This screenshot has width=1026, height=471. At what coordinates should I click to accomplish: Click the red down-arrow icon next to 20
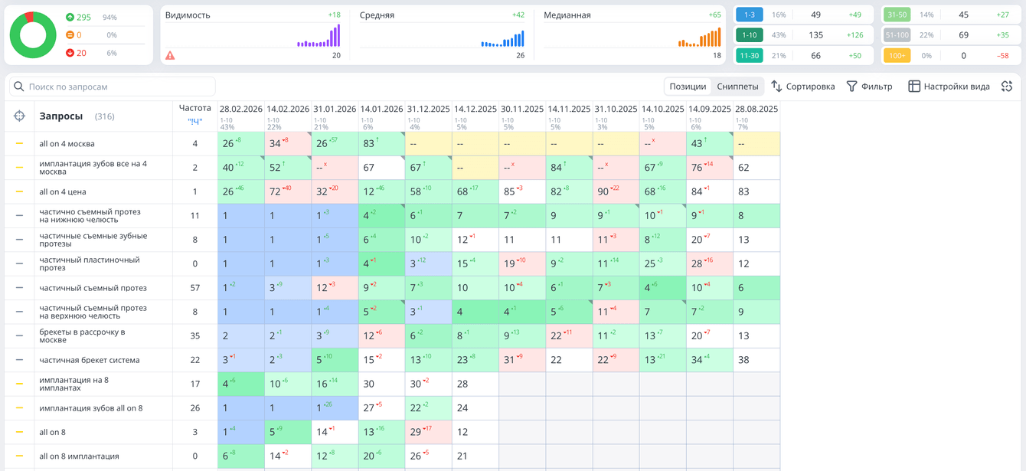pos(70,53)
